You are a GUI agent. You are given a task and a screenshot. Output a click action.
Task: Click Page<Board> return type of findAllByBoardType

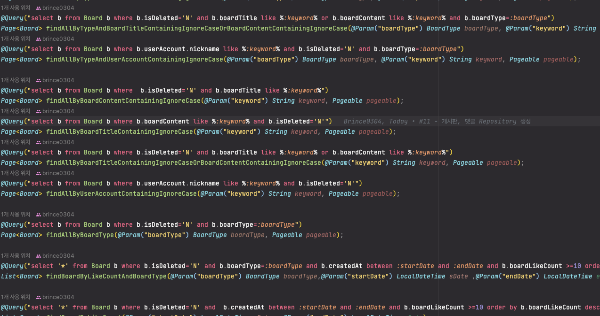point(22,235)
